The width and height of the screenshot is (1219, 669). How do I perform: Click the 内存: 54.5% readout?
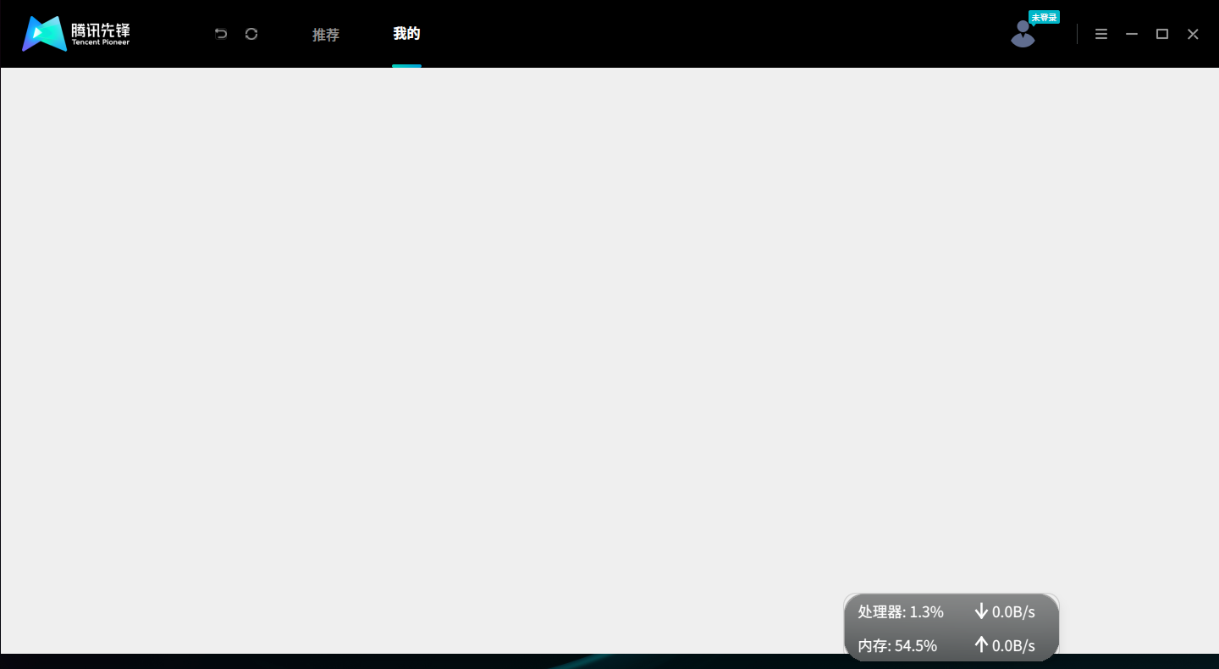897,645
